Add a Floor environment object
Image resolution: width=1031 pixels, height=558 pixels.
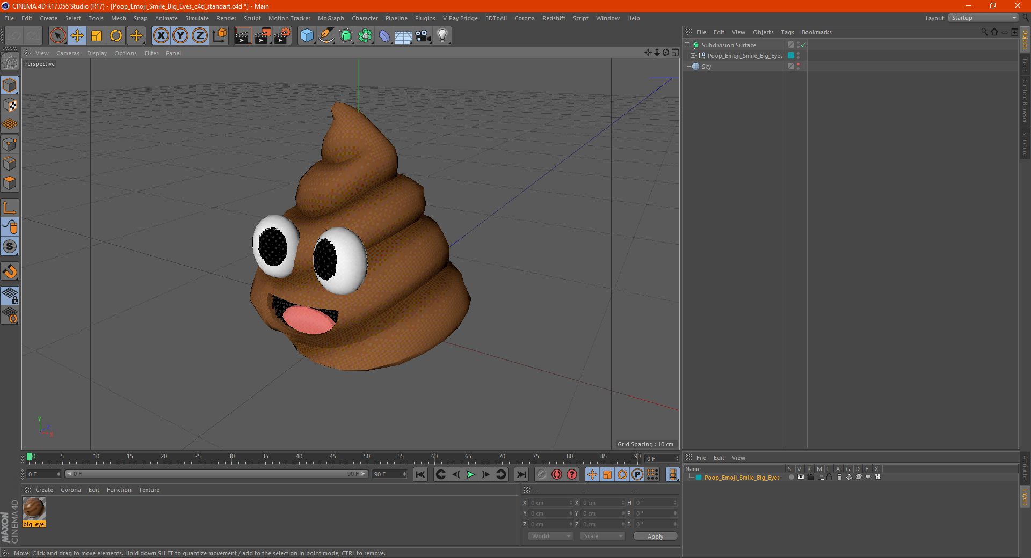404,36
